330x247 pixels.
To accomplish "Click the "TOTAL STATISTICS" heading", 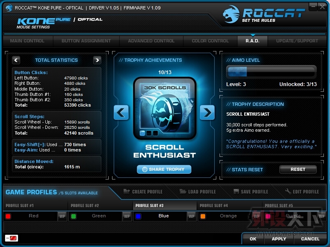I will 56,60.
